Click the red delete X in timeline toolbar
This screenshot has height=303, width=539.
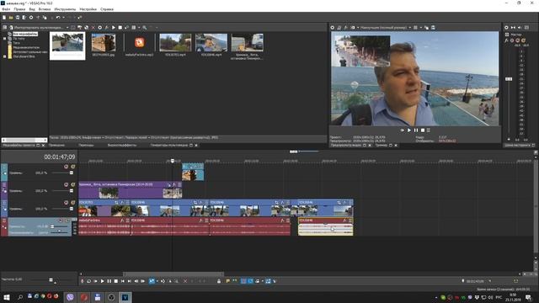point(185,281)
